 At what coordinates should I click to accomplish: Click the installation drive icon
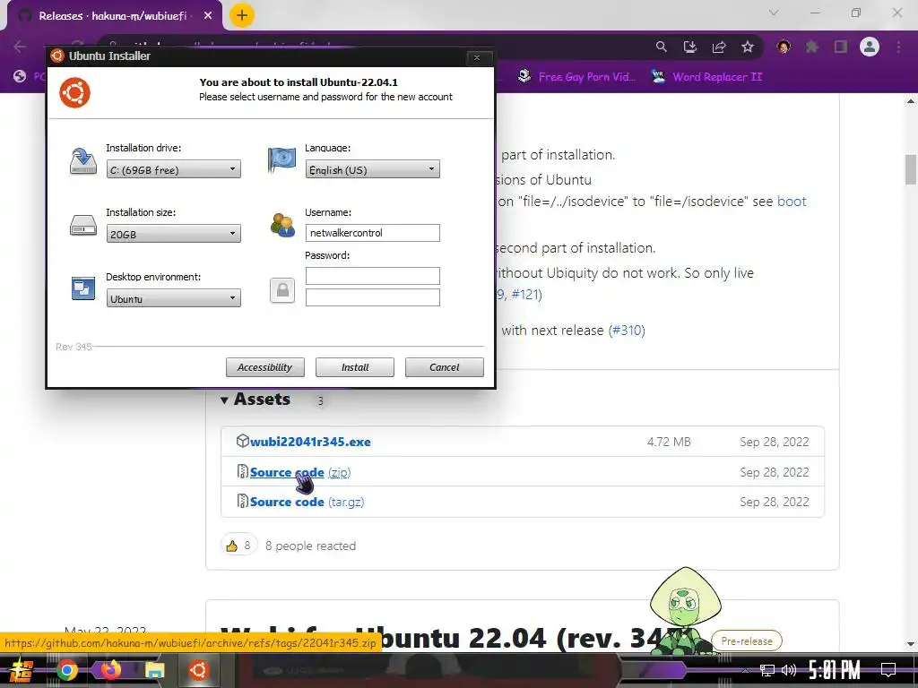click(x=83, y=161)
